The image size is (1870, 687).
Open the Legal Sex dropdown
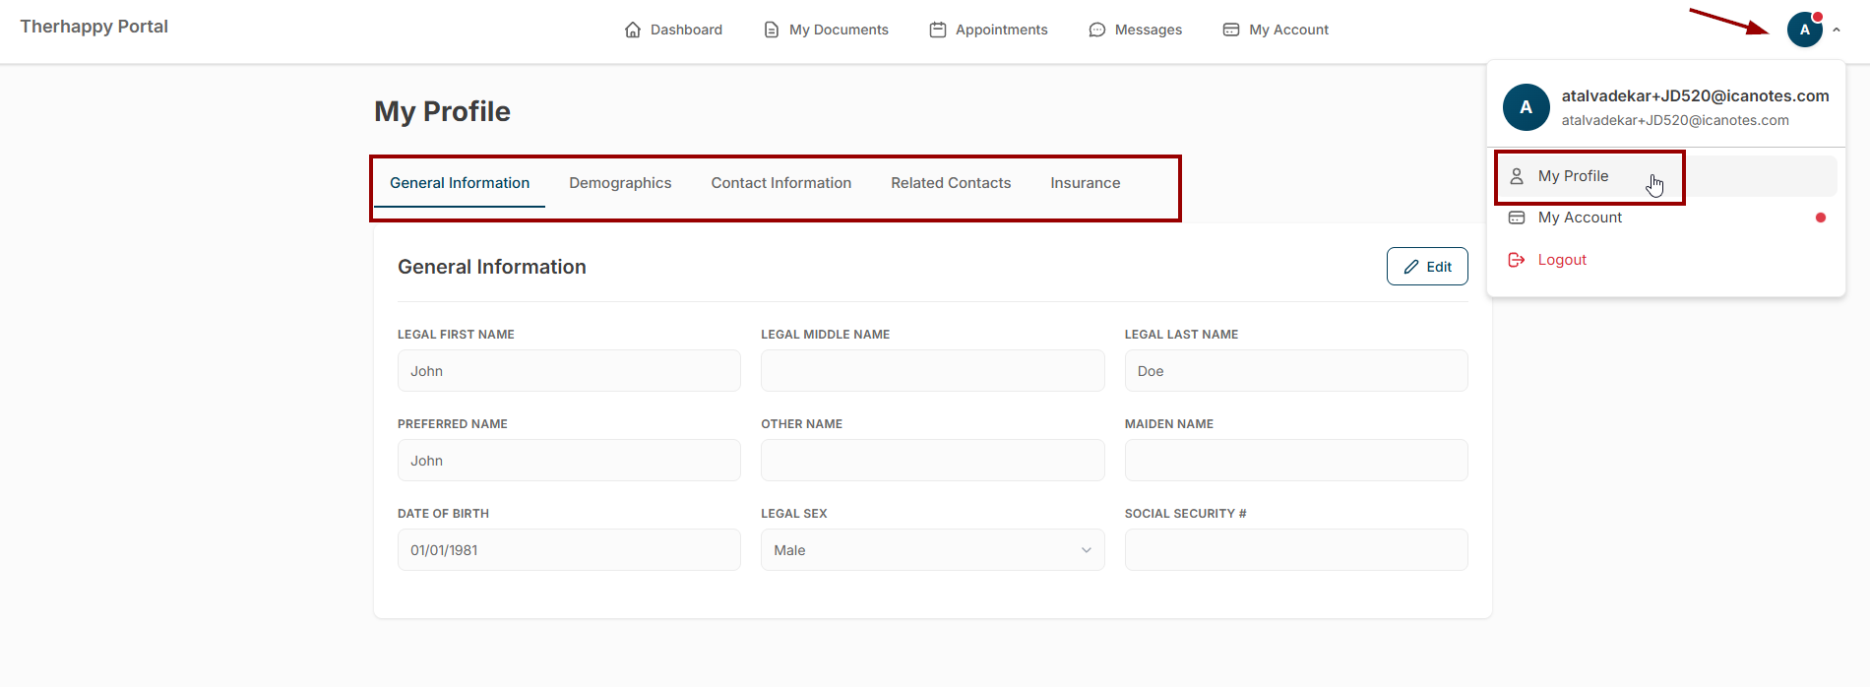[932, 550]
